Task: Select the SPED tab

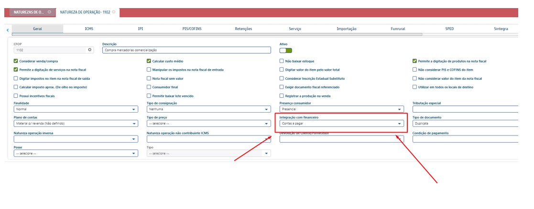Action: pyautogui.click(x=449, y=29)
